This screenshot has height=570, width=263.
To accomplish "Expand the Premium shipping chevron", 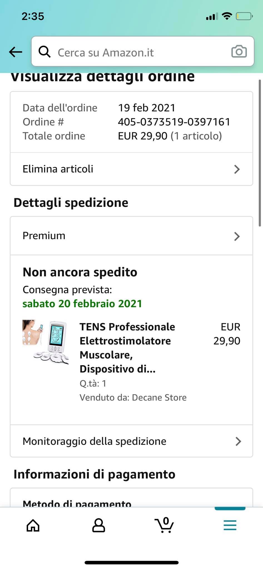I will [x=237, y=236].
